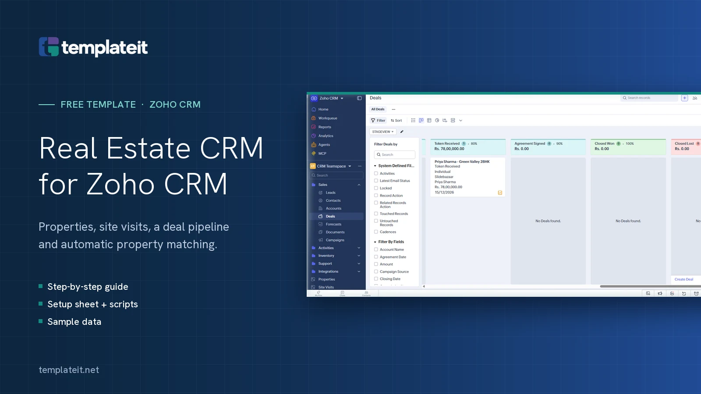Open the Priya Sharma - Green Valley 2BHK deal
The height and width of the screenshot is (394, 701).
coord(462,162)
